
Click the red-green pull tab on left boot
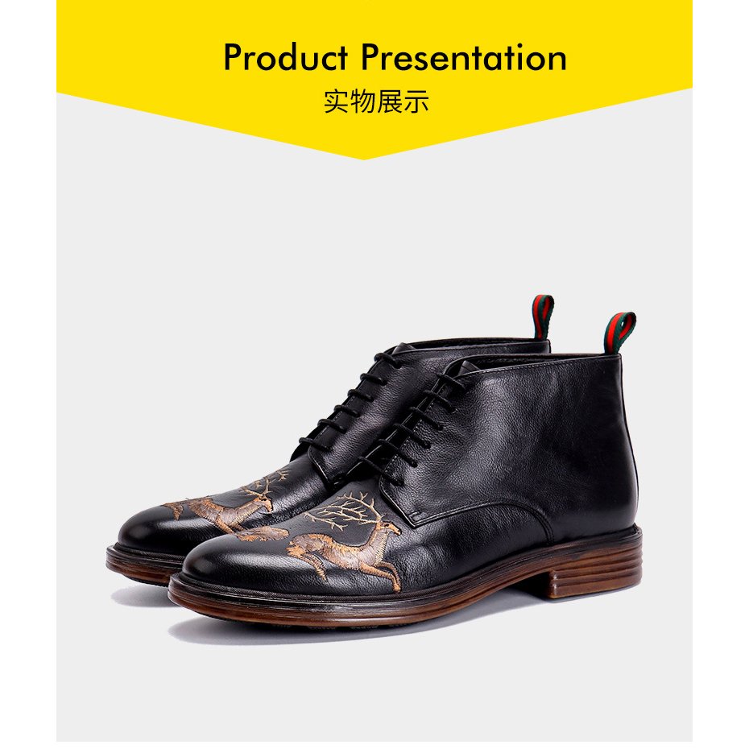[543, 317]
